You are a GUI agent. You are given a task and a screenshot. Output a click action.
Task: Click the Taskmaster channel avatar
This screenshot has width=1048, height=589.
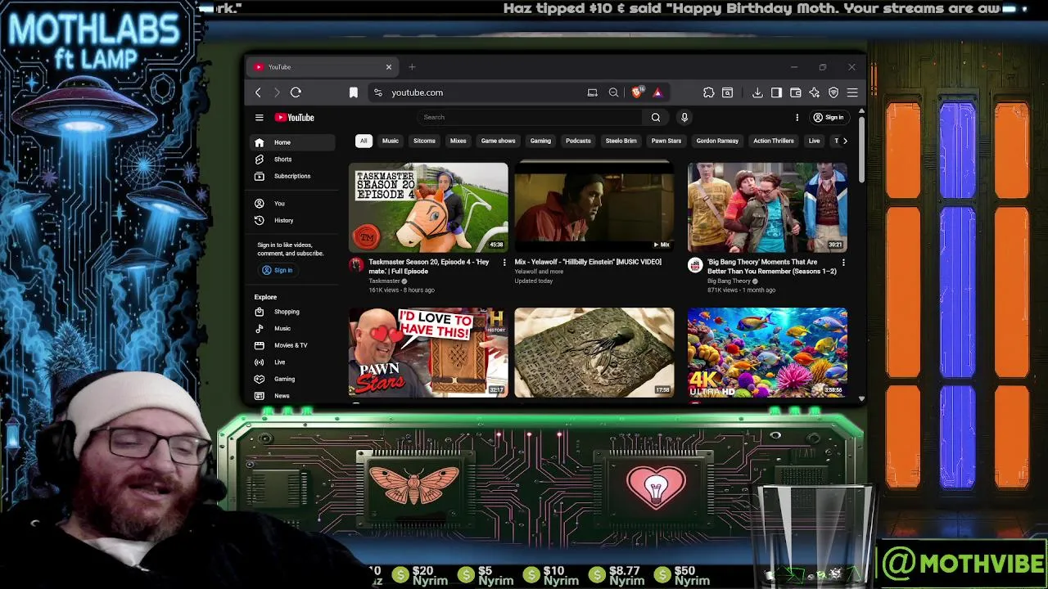tap(356, 265)
